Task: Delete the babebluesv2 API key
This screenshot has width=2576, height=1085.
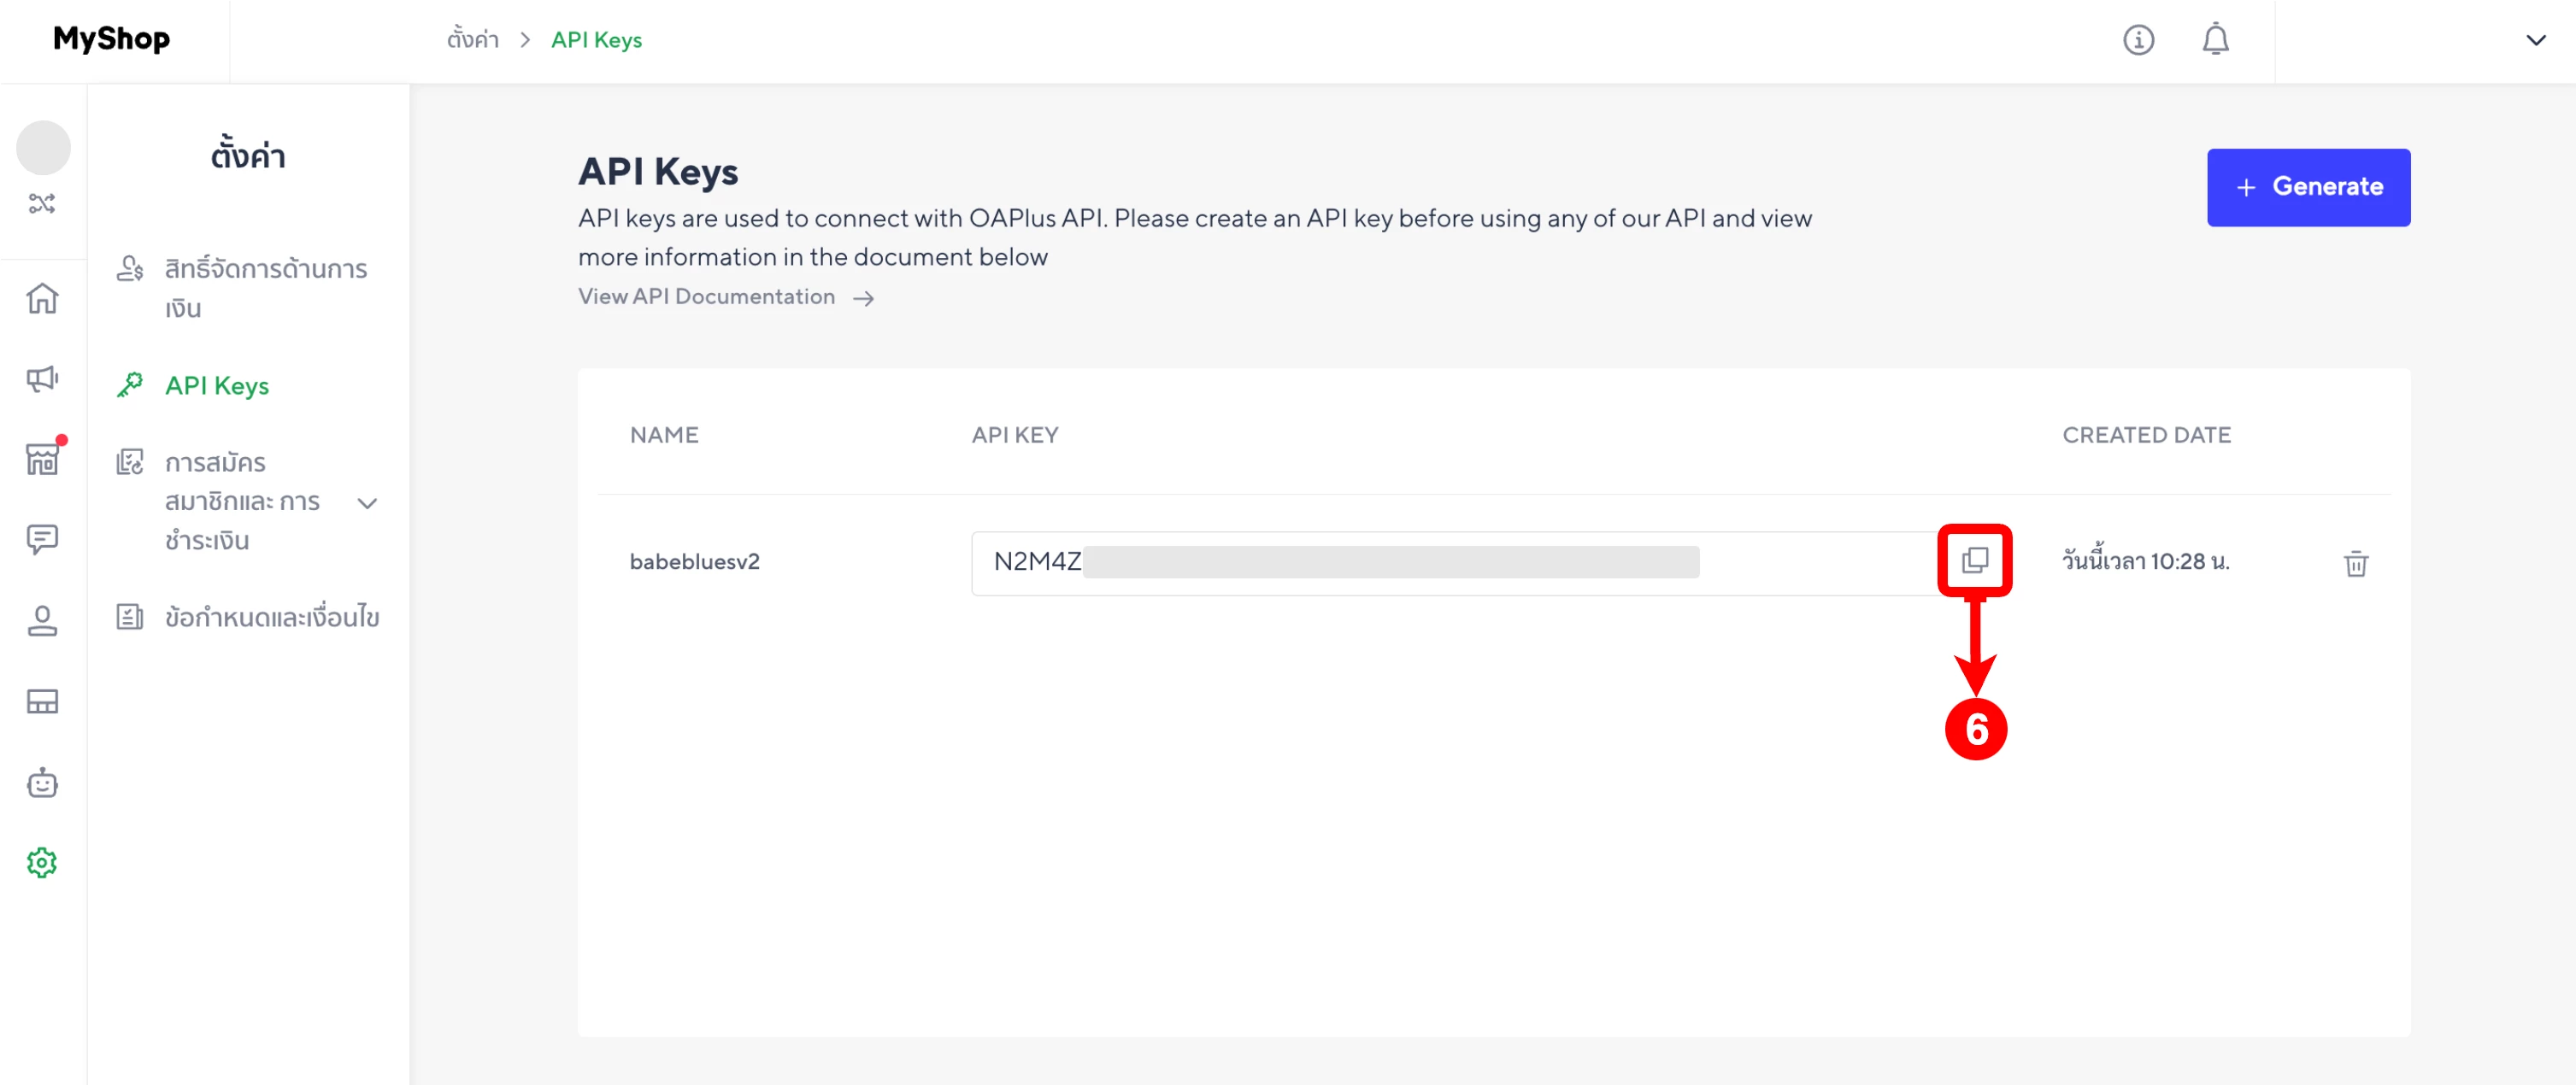Action: 2355,564
